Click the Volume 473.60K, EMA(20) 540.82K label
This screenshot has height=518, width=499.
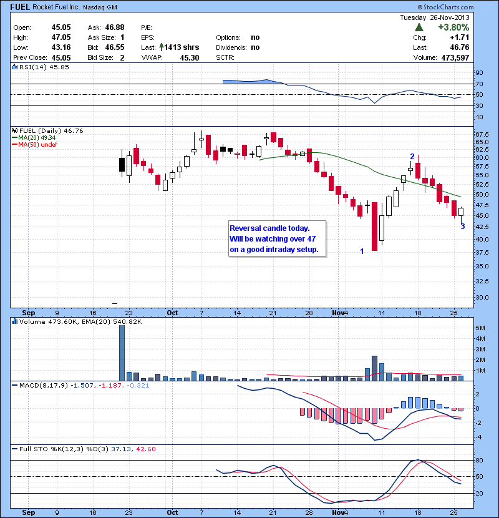point(80,321)
